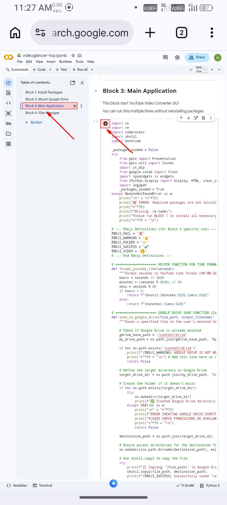The image size is (227, 505).
Task: Open Code snippets sidebar icon
Action: click(9, 103)
